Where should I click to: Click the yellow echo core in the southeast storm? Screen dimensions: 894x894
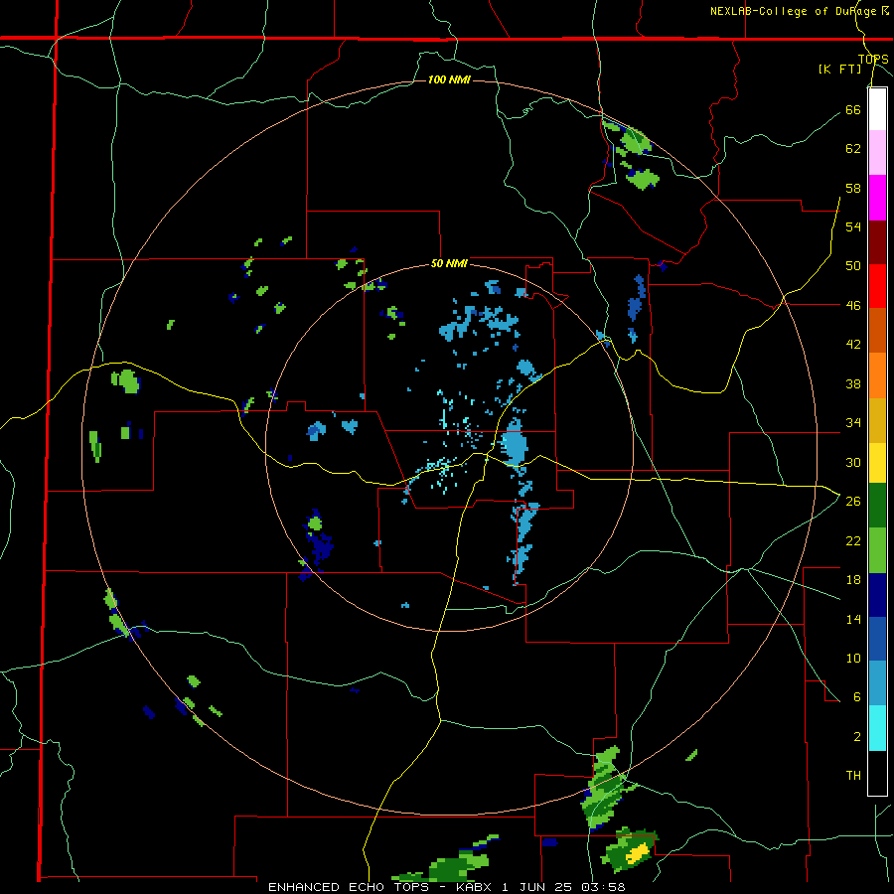[x=638, y=853]
